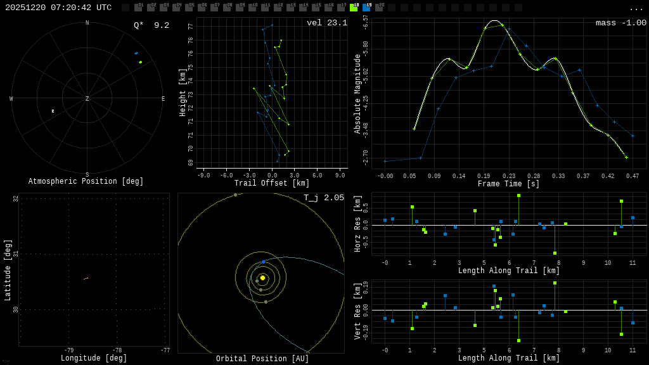Select the Absolute Magnitude axis label
Image resolution: width=649 pixels, height=365 pixels.
pyautogui.click(x=357, y=93)
